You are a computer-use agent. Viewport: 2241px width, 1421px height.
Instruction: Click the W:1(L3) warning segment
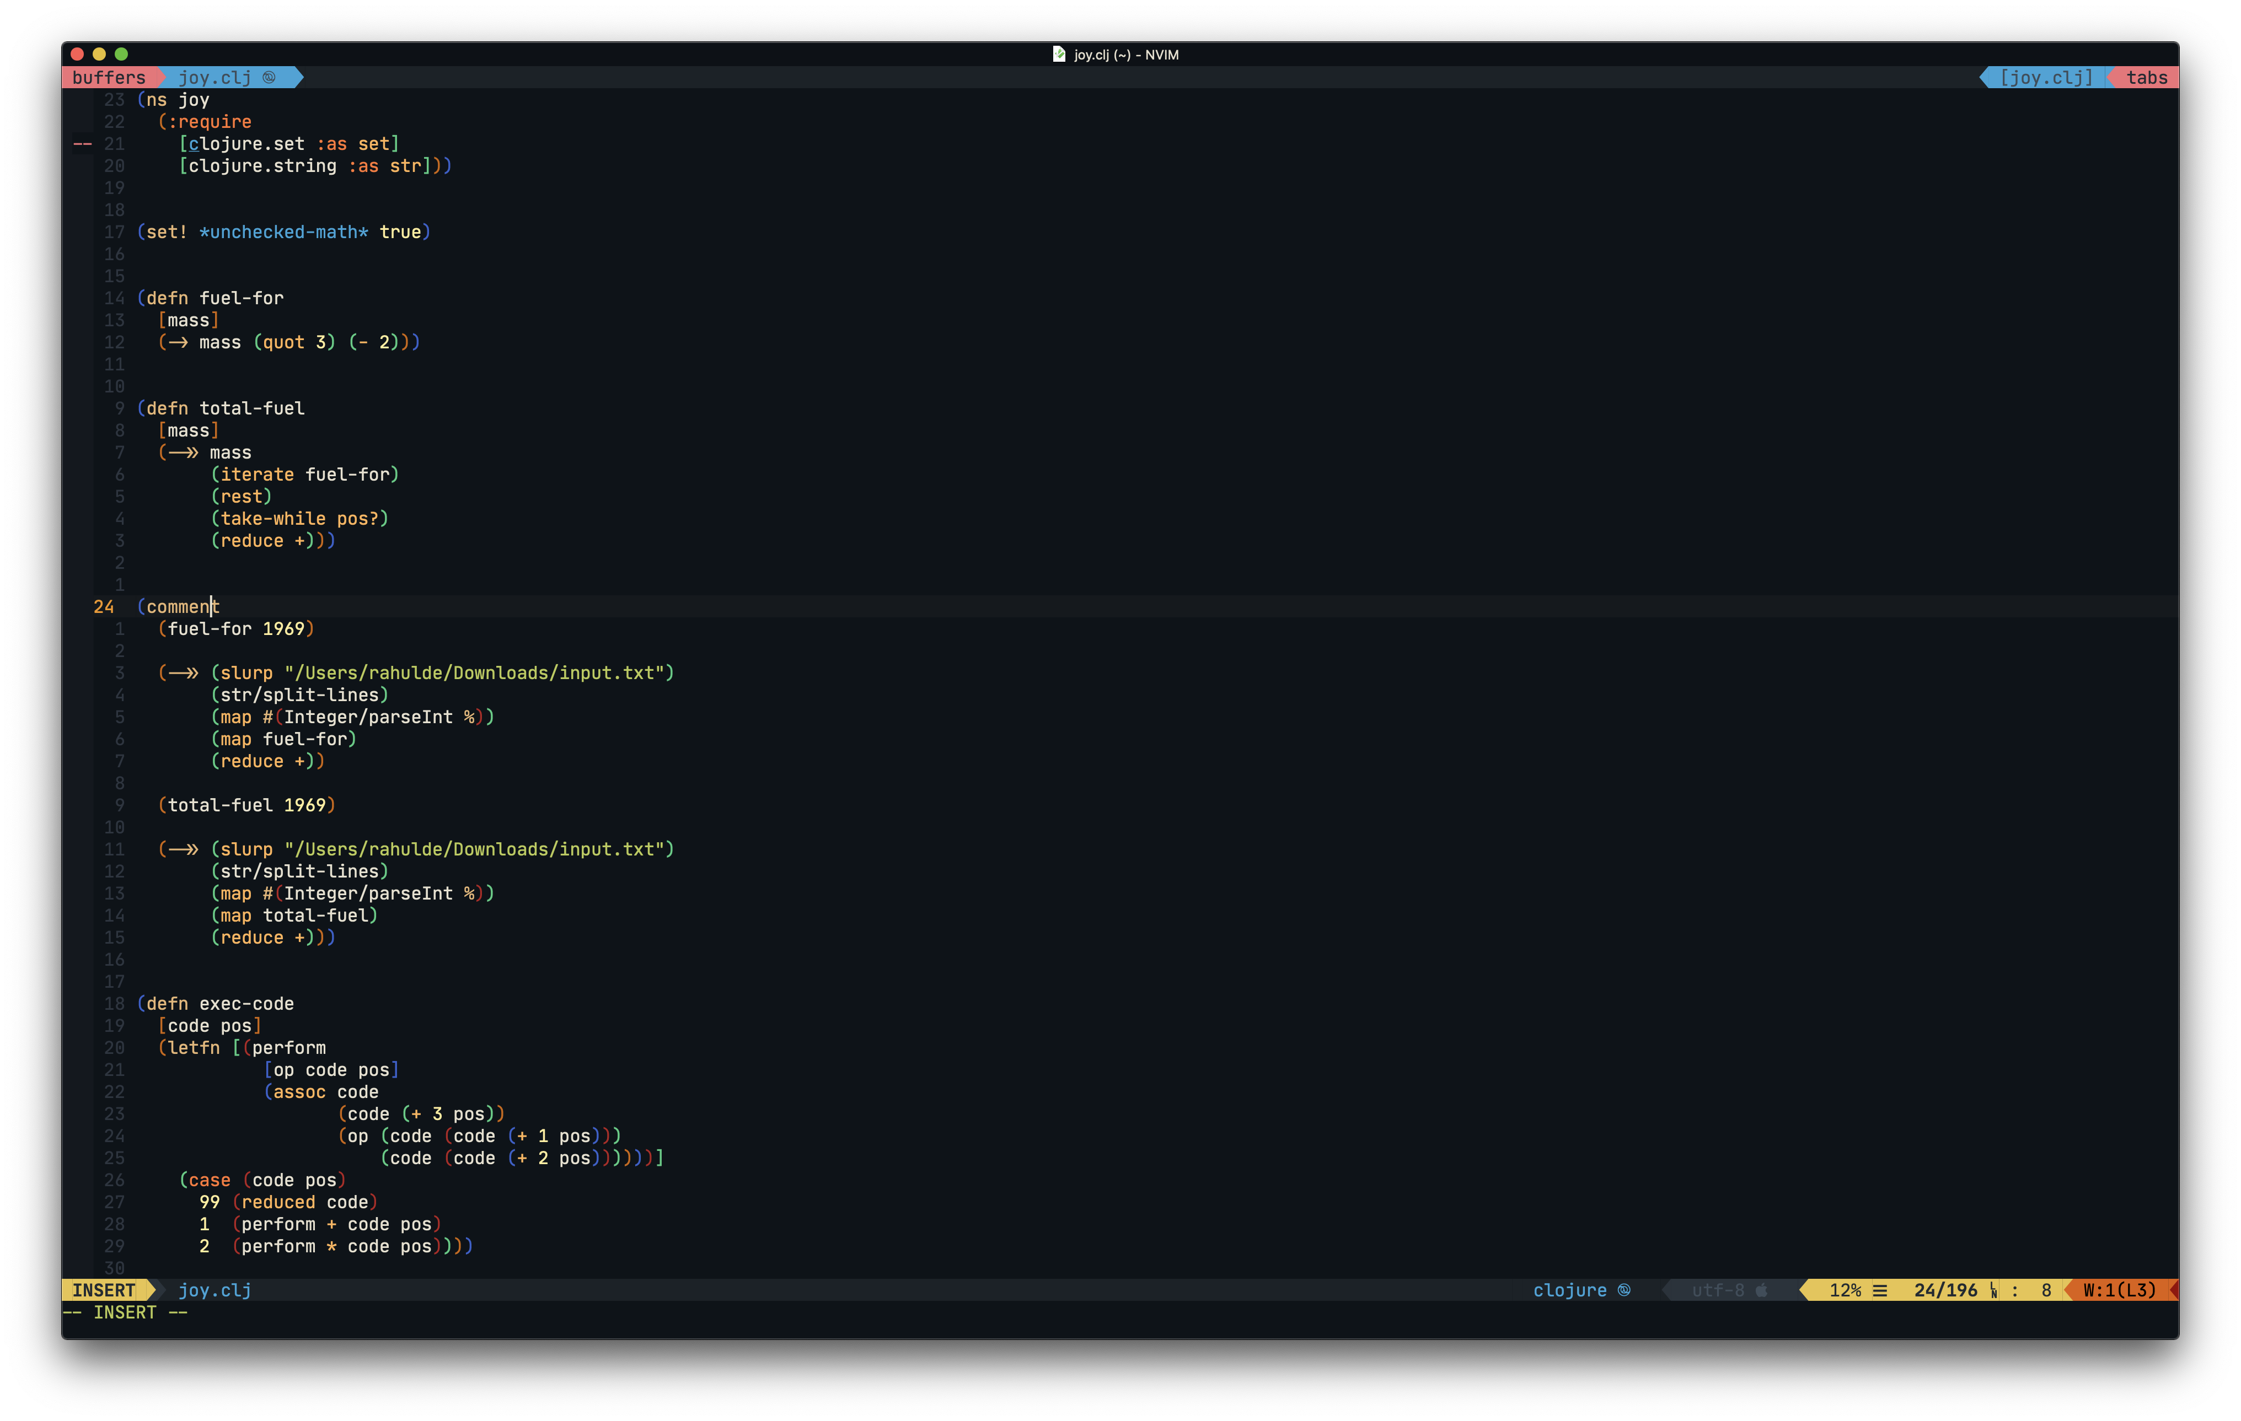2119,1290
